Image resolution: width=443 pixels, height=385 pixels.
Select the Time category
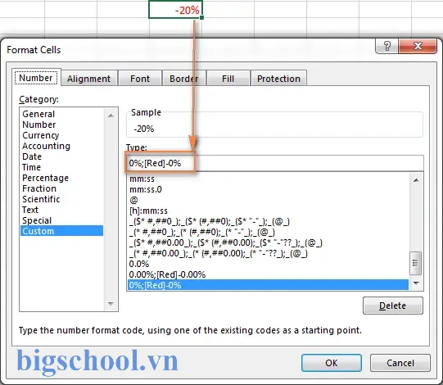point(61,167)
